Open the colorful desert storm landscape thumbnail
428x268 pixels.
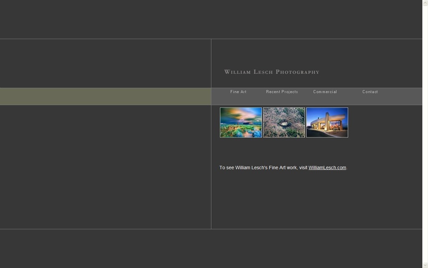pyautogui.click(x=241, y=122)
